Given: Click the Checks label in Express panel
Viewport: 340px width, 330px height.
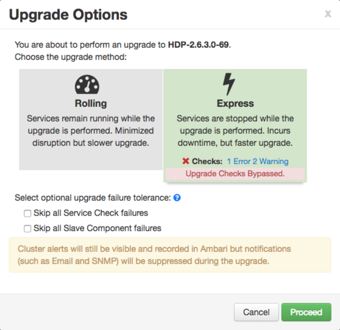Looking at the screenshot, I should pos(207,161).
